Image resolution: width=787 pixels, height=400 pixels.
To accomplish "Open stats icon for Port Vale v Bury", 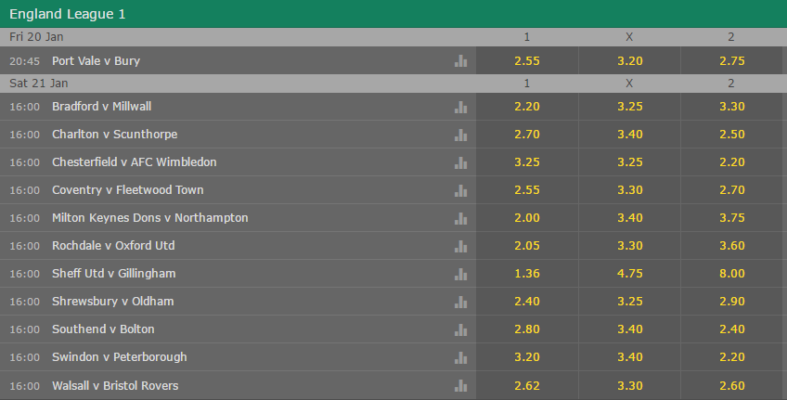I will point(460,60).
